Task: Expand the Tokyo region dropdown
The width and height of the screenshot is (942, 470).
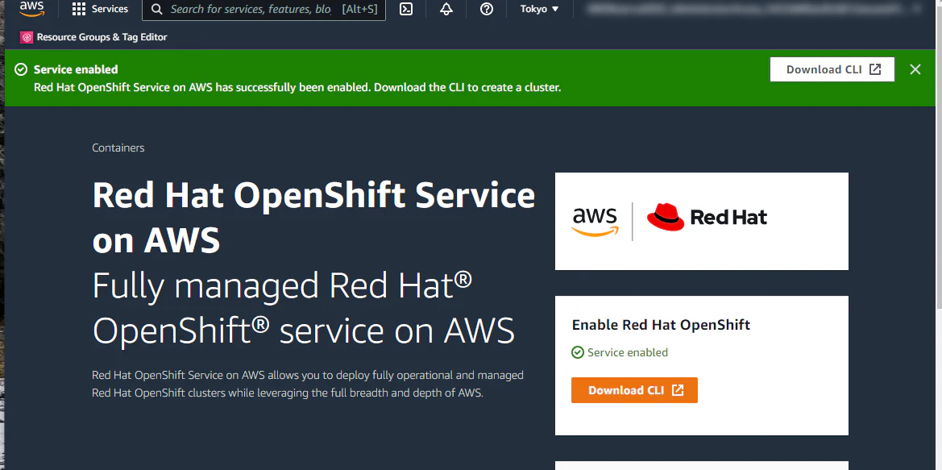Action: coord(539,9)
